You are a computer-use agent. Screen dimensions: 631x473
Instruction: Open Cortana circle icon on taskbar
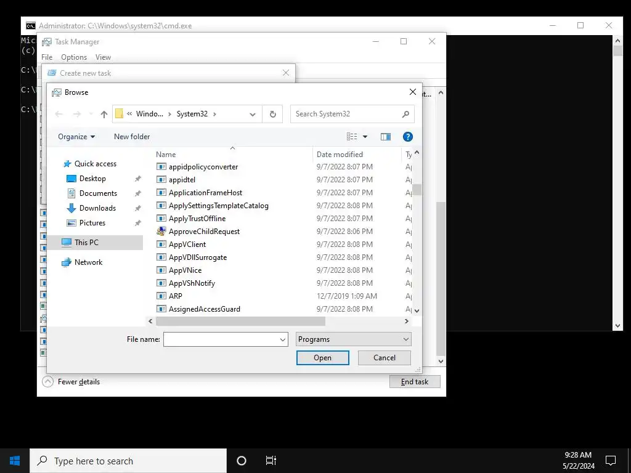(242, 461)
